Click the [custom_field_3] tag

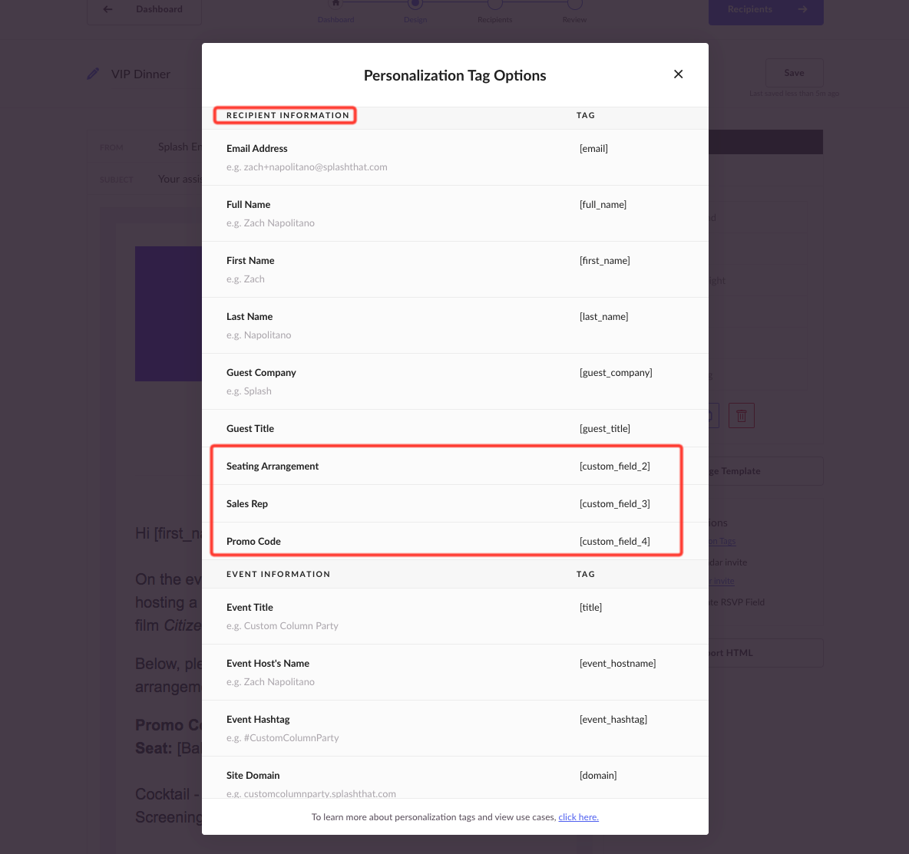pyautogui.click(x=614, y=504)
